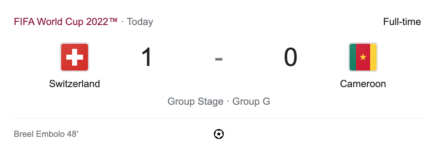Click the Cameroon flag icon

point(363,57)
